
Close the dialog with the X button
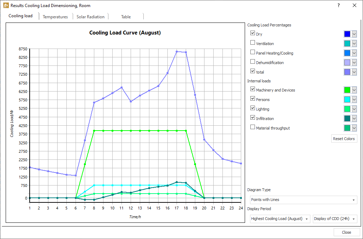pos(354,6)
